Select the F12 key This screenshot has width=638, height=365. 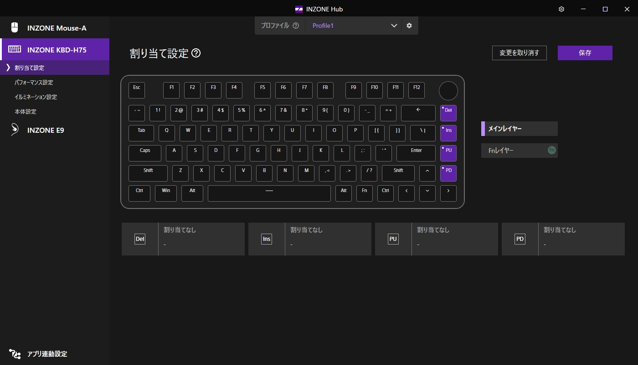(x=417, y=90)
